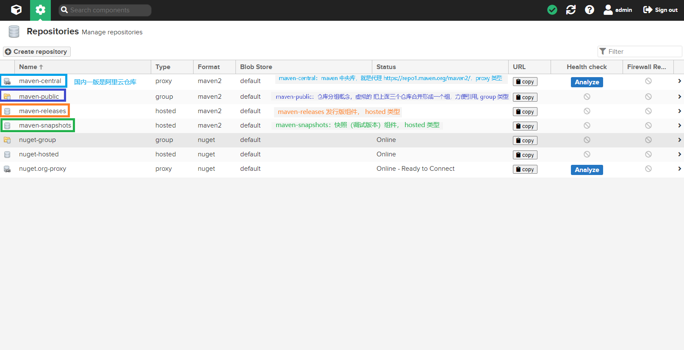Expand the maven-central row chevron
This screenshot has height=350, width=684.
pyautogui.click(x=679, y=81)
